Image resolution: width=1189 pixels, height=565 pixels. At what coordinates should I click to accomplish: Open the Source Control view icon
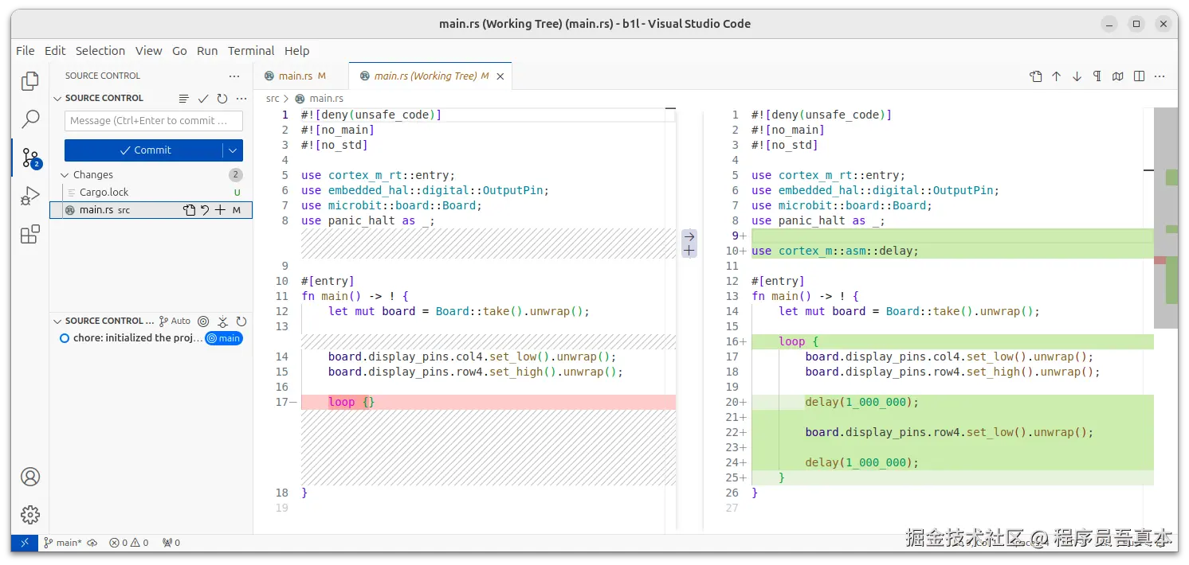coord(30,158)
